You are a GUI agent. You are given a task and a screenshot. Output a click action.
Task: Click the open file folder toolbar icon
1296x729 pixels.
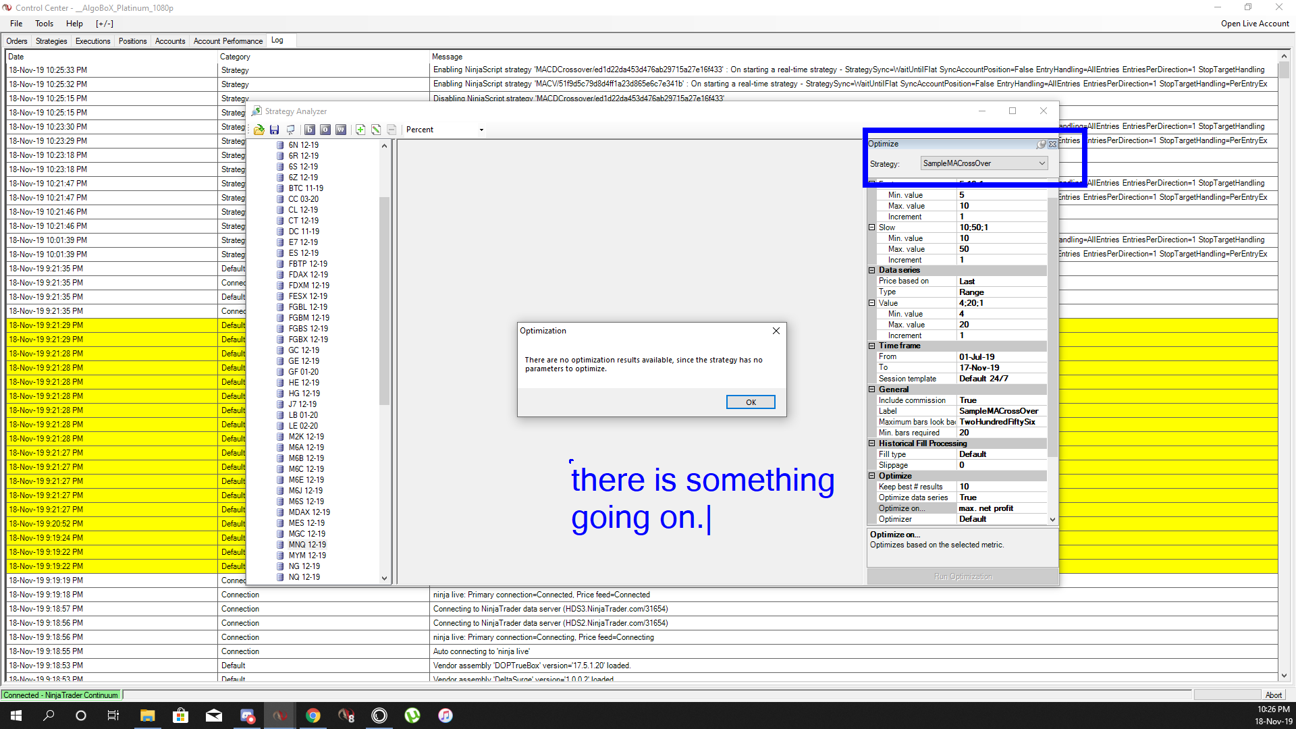pyautogui.click(x=259, y=130)
